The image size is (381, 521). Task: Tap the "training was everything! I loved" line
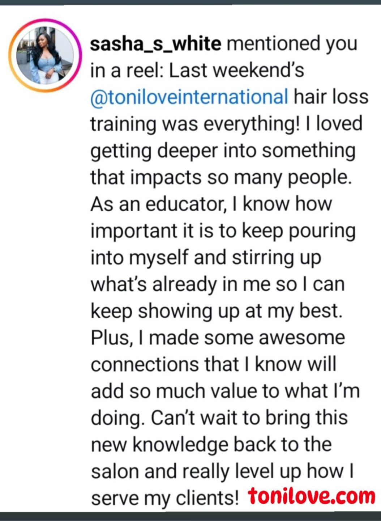tap(226, 124)
